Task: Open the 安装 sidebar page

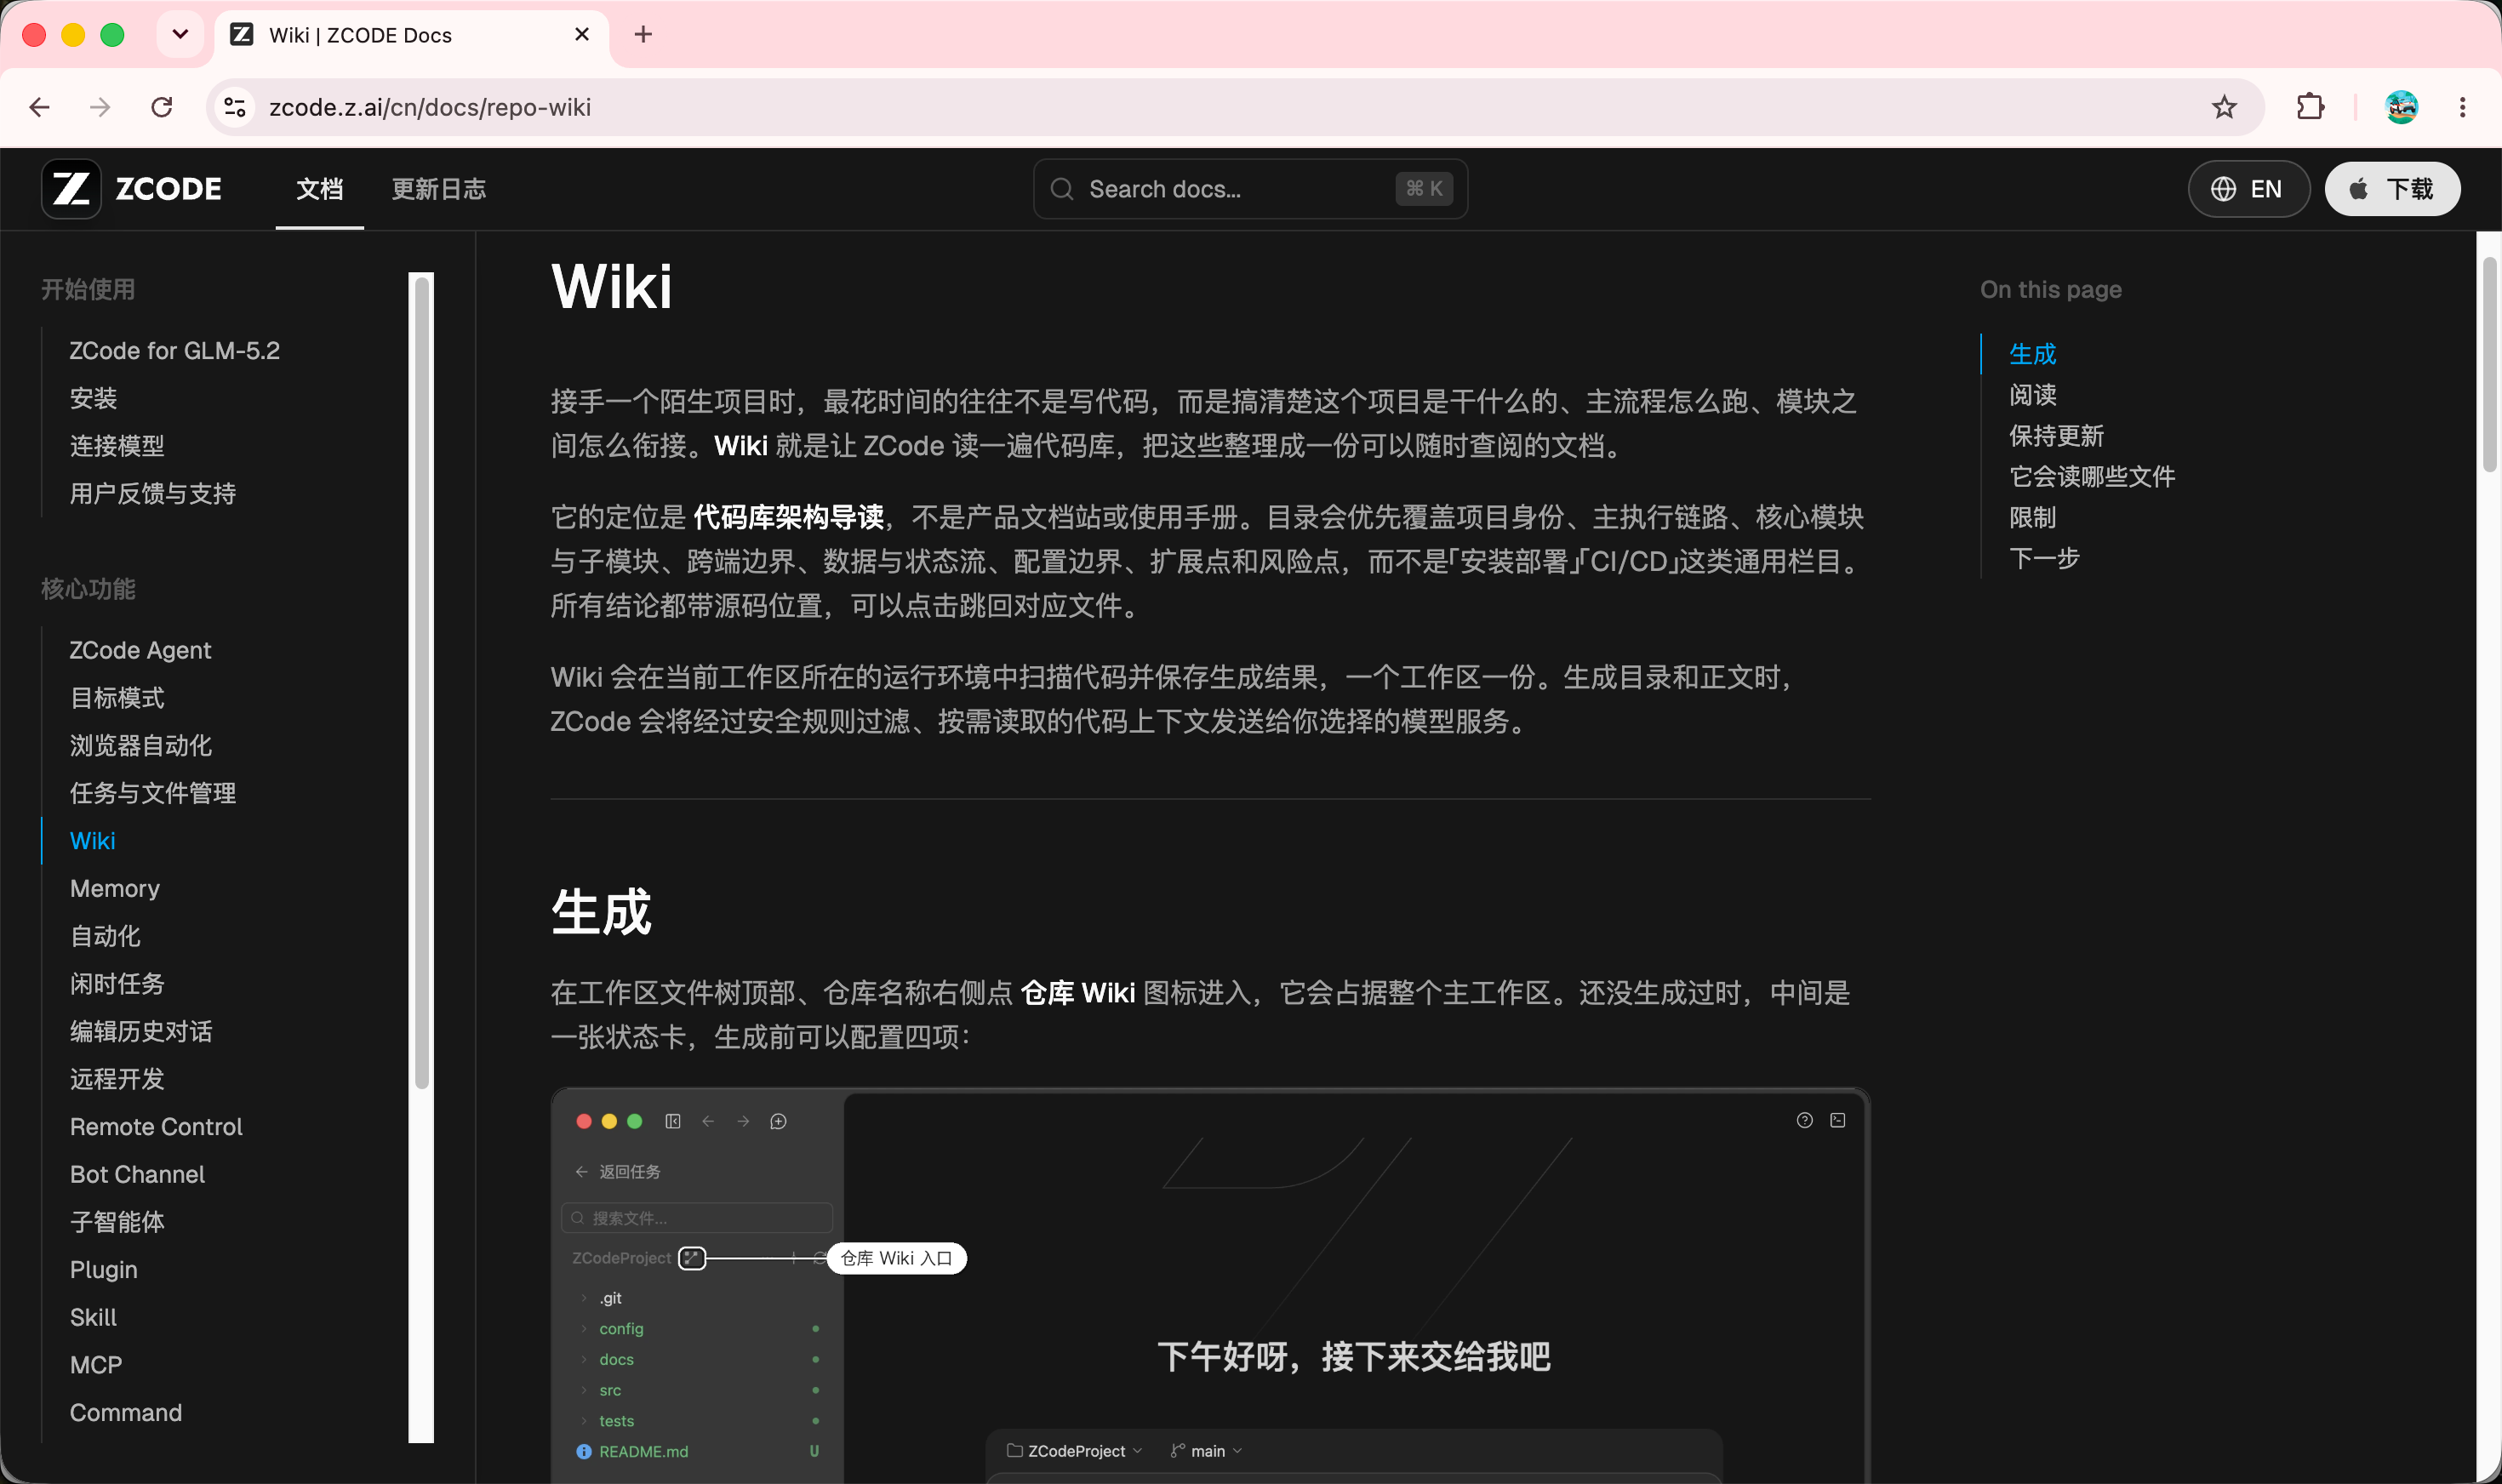Action: click(94, 398)
